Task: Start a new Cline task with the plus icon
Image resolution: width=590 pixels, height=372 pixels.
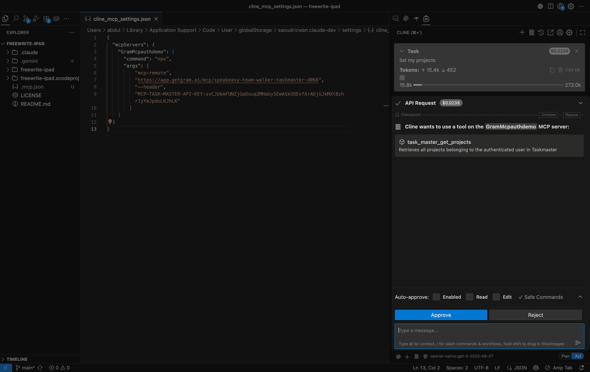Action: (x=522, y=32)
